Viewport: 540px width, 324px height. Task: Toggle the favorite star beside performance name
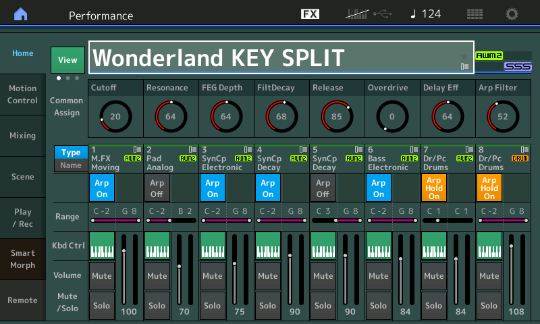click(464, 55)
